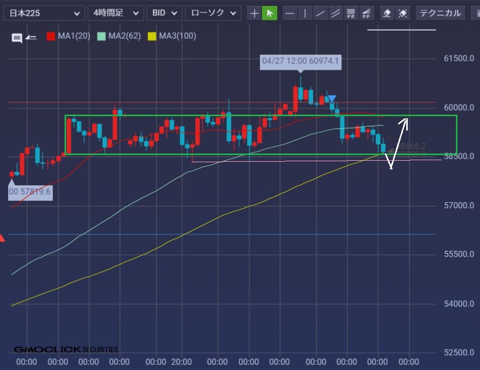Screen dimensions: 480x370
Task: Select the parallel channel line tool
Action: click(336, 13)
